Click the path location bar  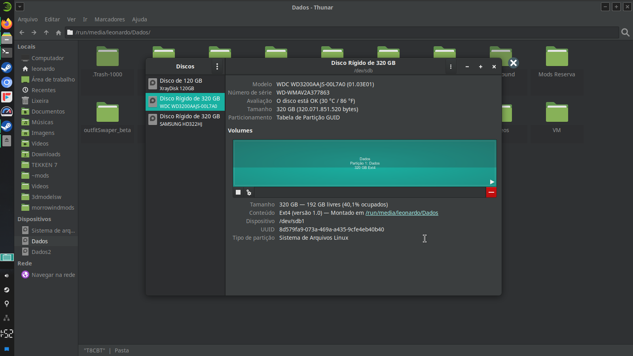(340, 32)
